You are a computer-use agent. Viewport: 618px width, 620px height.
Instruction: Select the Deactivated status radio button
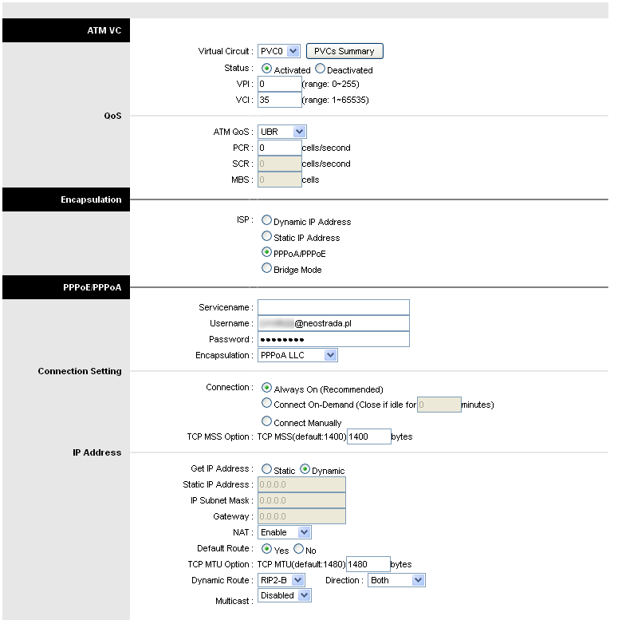[x=321, y=69]
